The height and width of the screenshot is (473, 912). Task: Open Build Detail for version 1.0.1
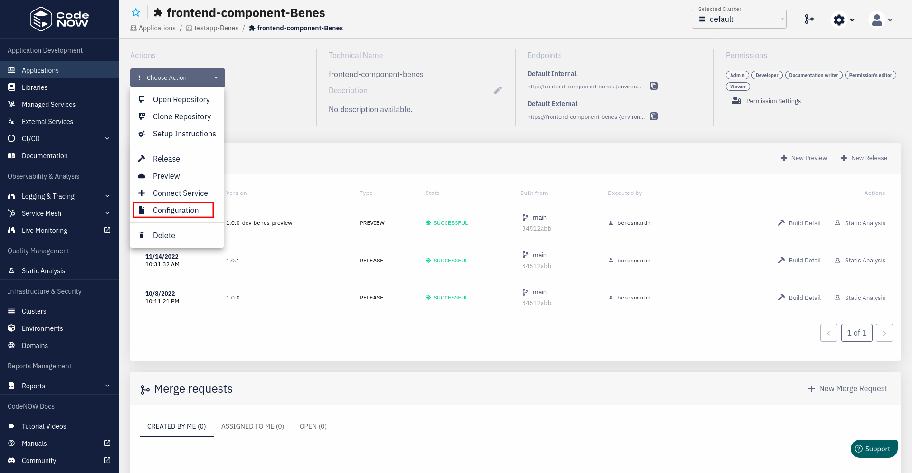(799, 260)
